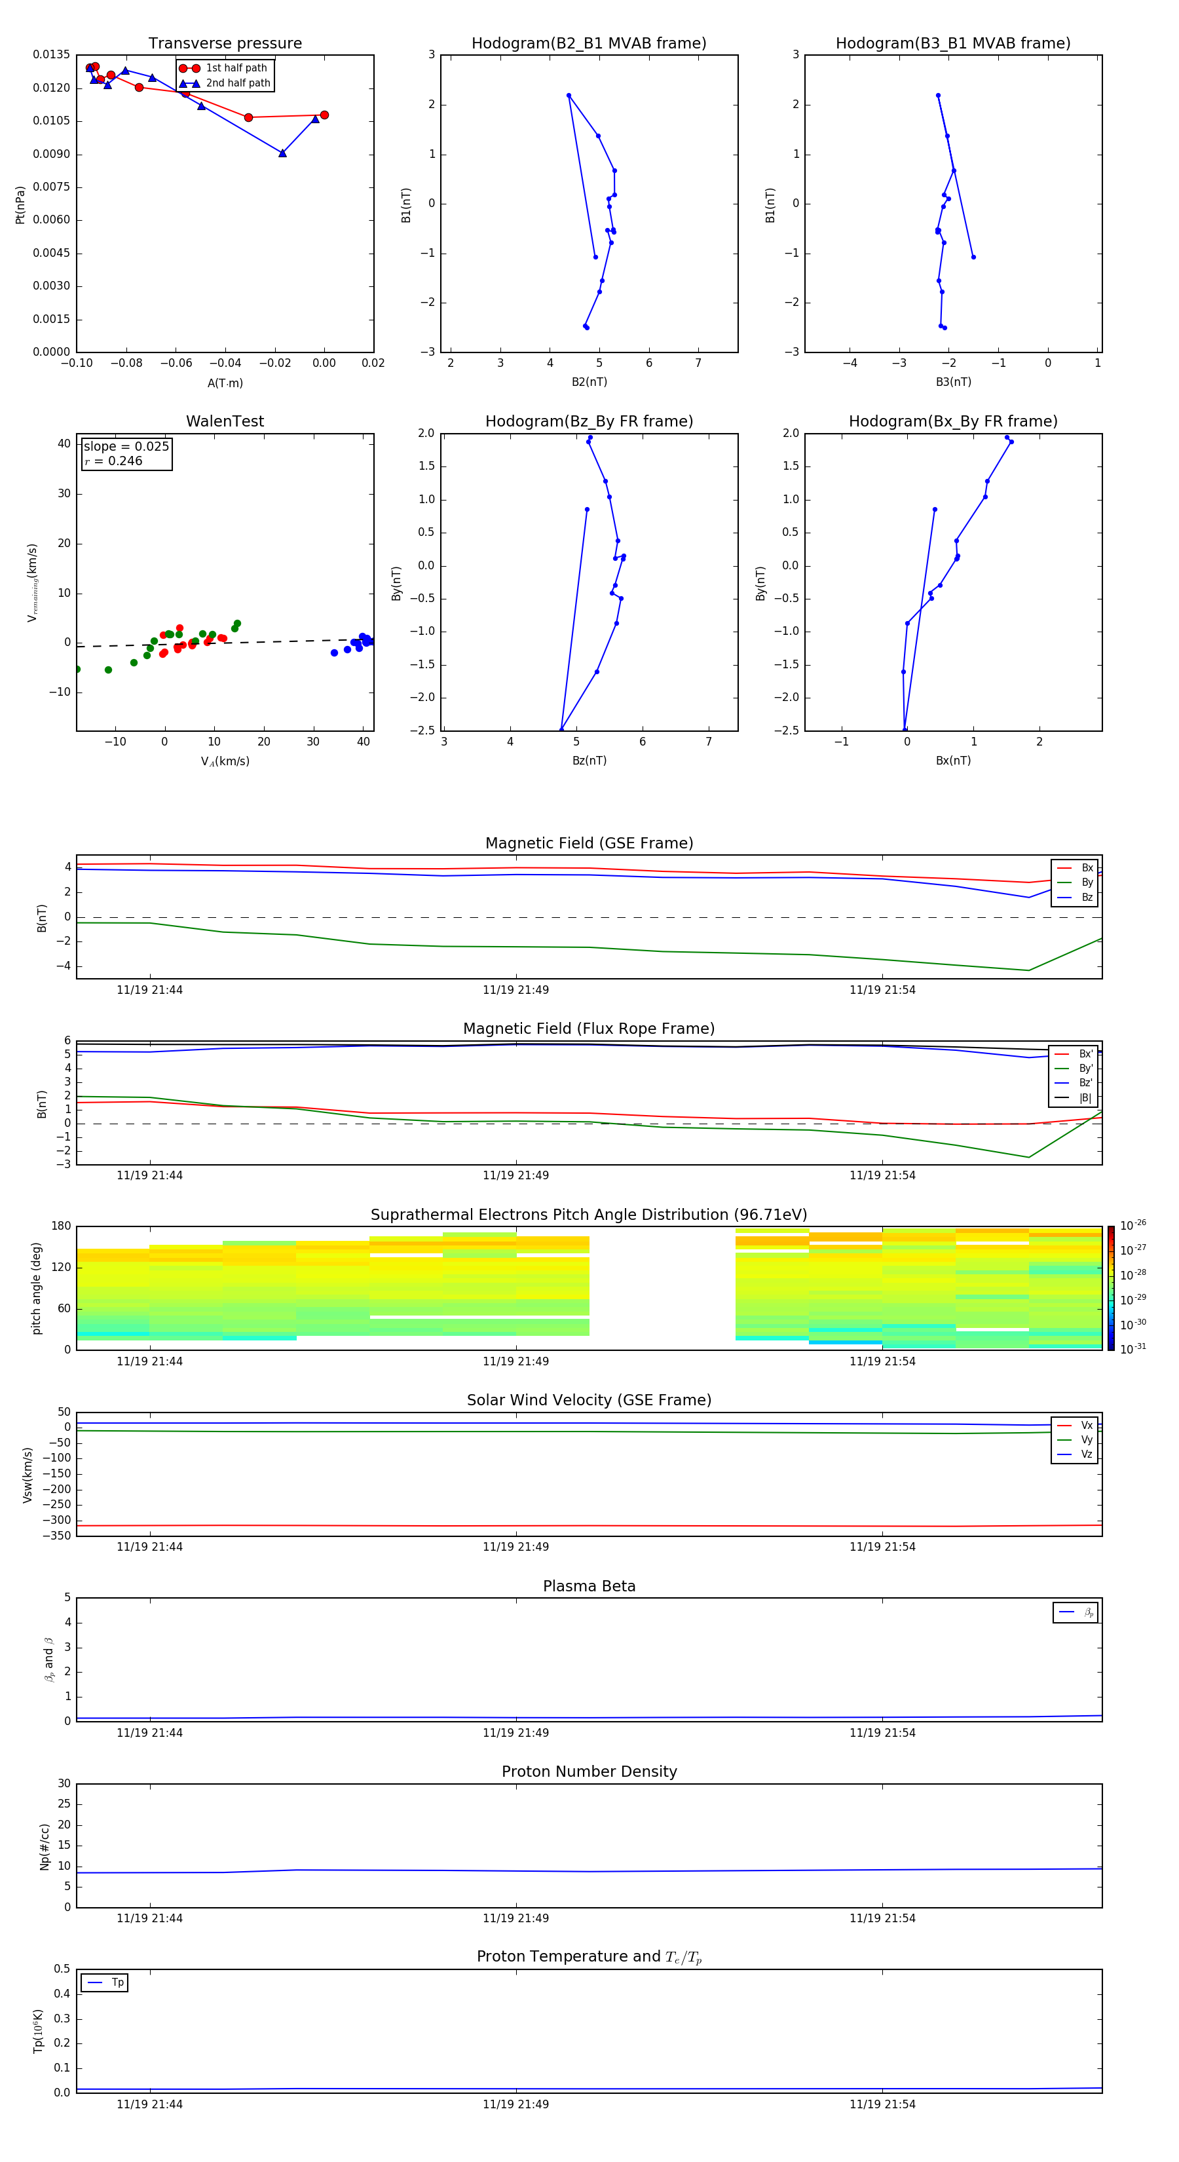Click the 'WalenTest' plot title
Viewport: 1179px width, 2162px height.
click(225, 421)
